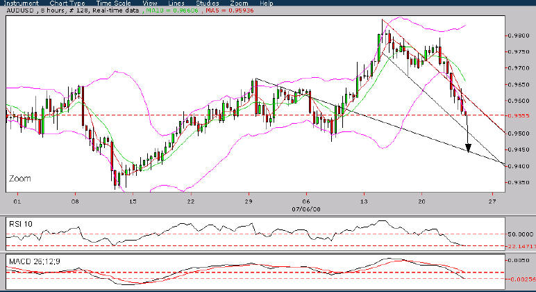Image resolution: width=536 pixels, height=292 pixels.
Task: Click the RSI 22.1471 value label
Action: [520, 246]
